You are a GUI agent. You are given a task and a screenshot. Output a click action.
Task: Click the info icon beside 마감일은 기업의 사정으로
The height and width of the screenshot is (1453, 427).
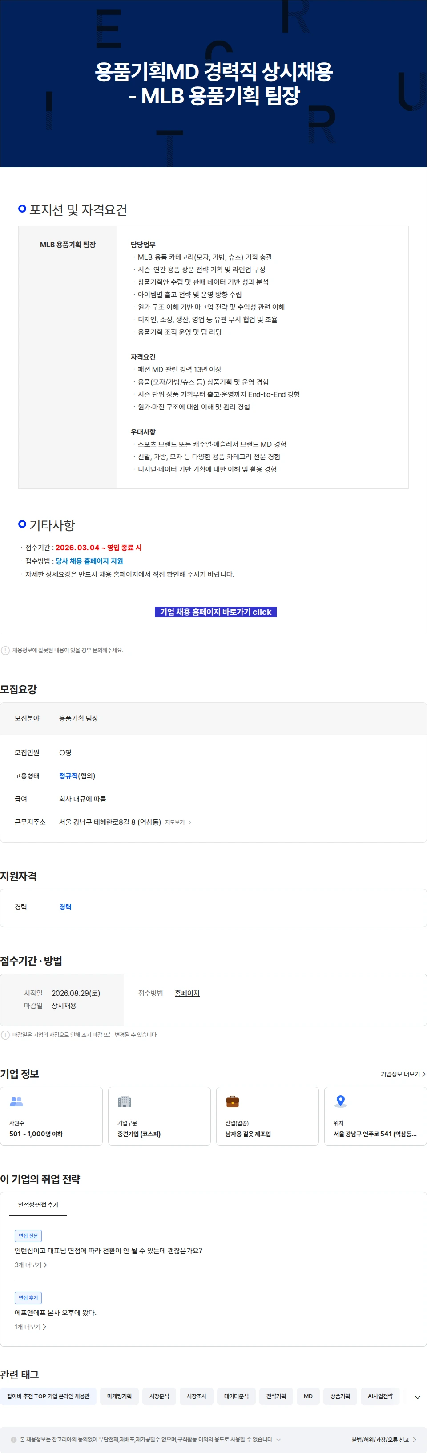[5, 1035]
